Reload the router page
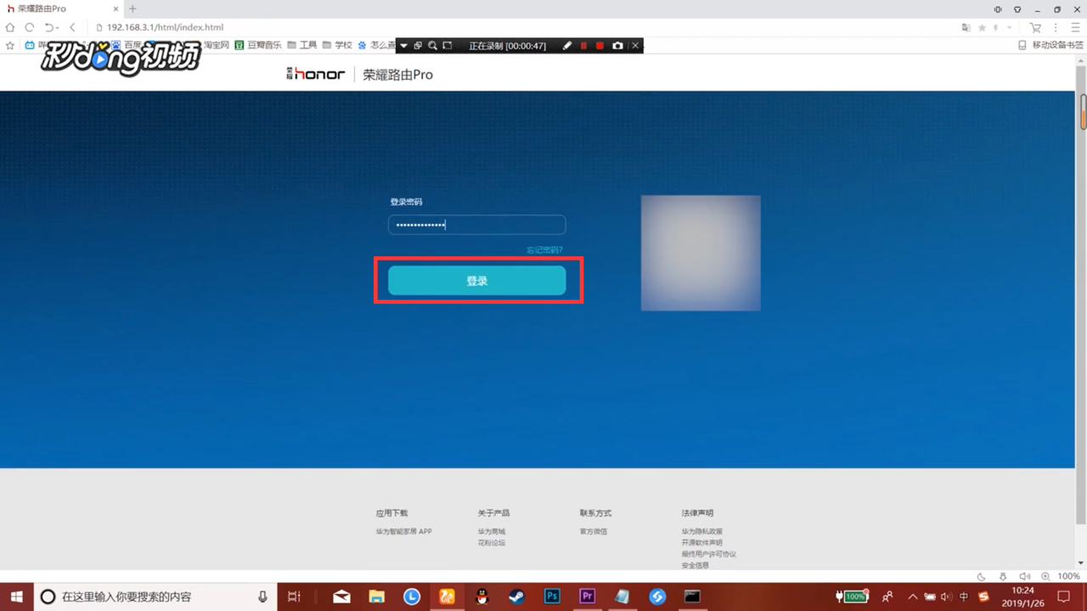Image resolution: width=1087 pixels, height=611 pixels. 29,27
